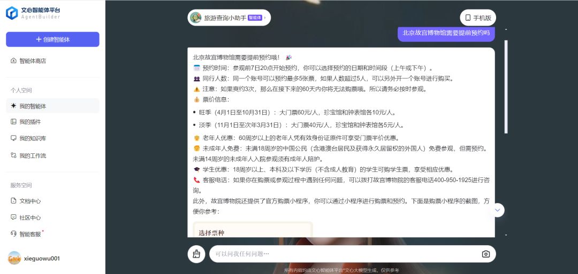
Task: Click the AgentBuilder logo icon
Action: pos(12,13)
